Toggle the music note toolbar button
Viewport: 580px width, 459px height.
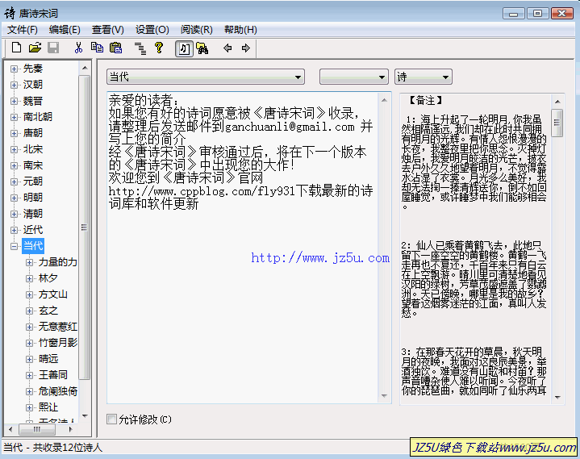click(x=184, y=48)
